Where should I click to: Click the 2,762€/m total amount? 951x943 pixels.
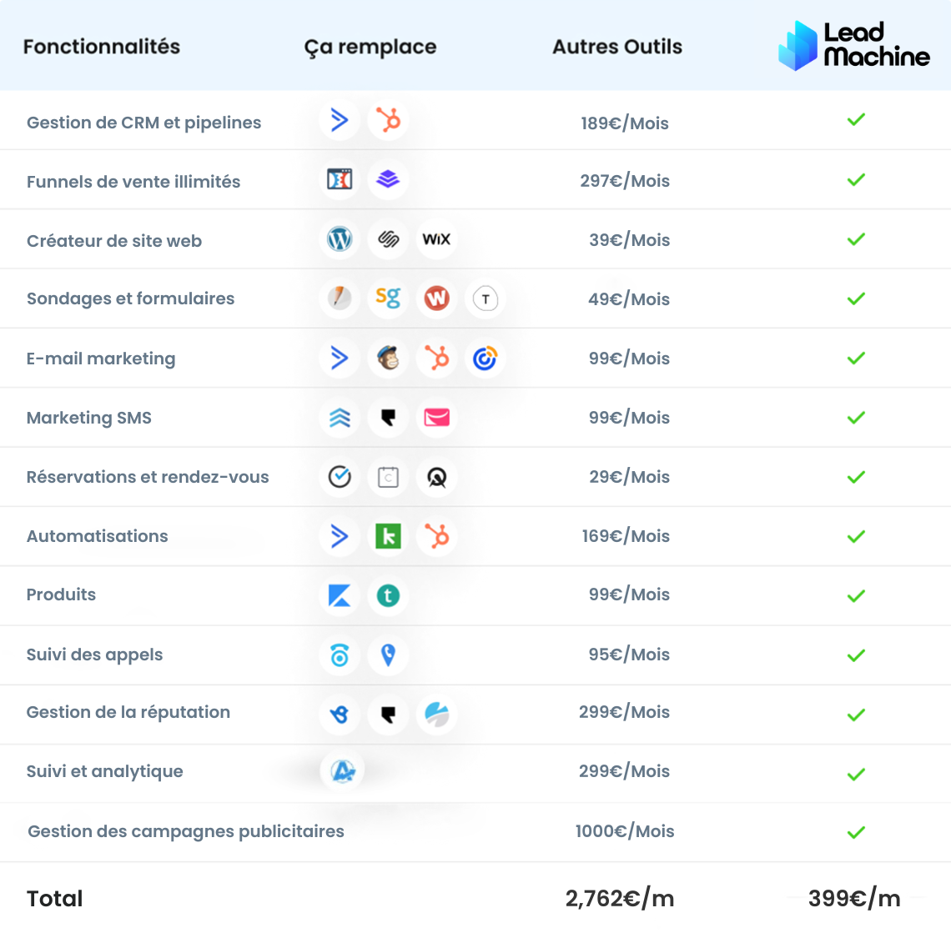[x=619, y=897]
